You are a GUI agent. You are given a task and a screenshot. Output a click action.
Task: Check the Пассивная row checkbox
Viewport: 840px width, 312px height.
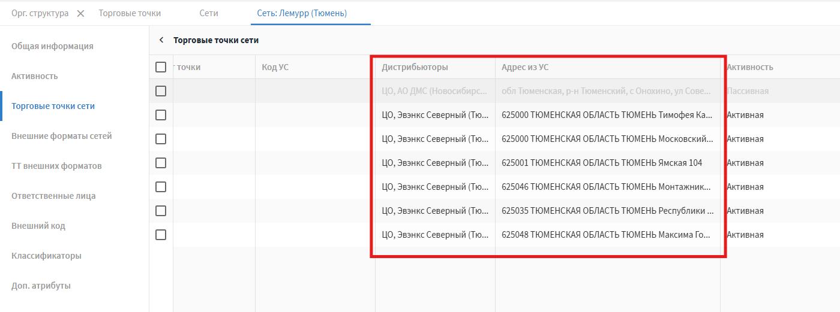click(x=161, y=91)
